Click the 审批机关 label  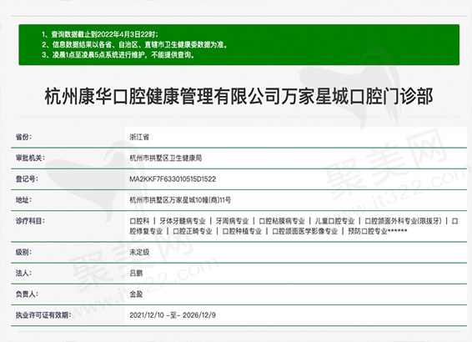coord(30,158)
